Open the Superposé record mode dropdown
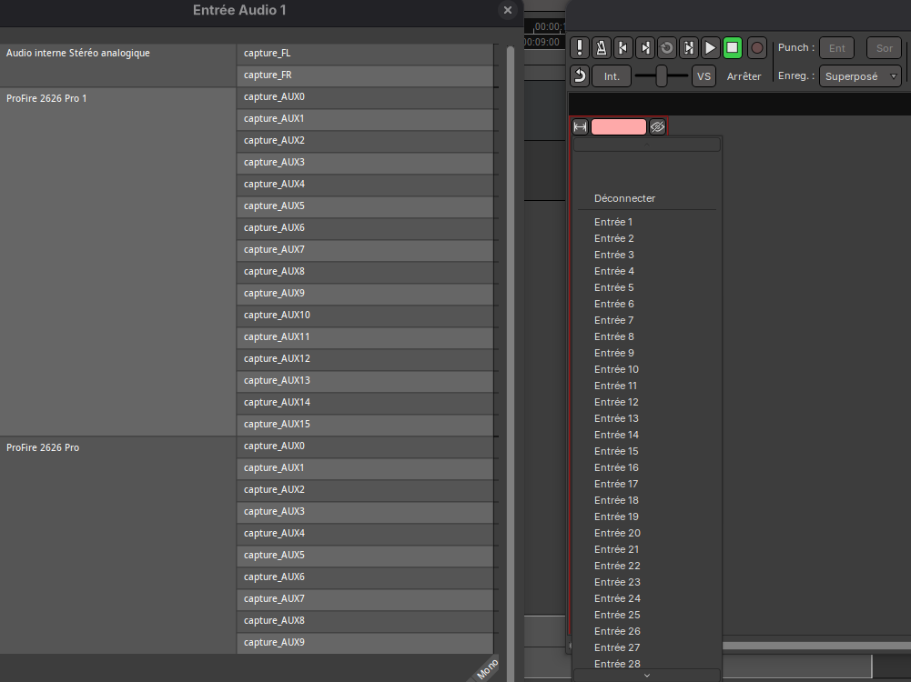Image resolution: width=911 pixels, height=682 pixels. pyautogui.click(x=860, y=76)
